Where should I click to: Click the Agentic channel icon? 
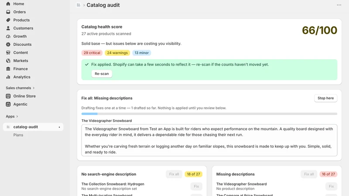coord(8,104)
